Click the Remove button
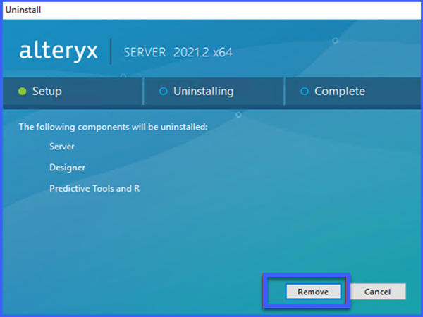Image resolution: width=423 pixels, height=317 pixels. click(x=313, y=292)
